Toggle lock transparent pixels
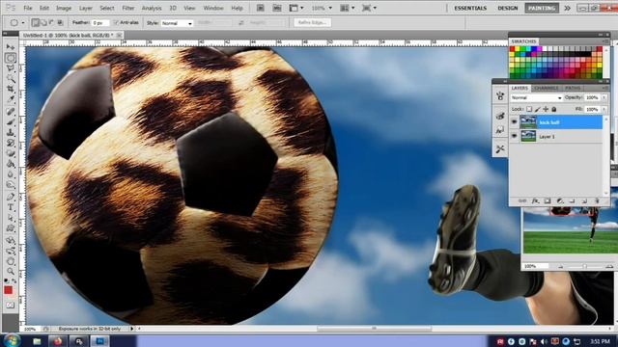 pos(529,109)
